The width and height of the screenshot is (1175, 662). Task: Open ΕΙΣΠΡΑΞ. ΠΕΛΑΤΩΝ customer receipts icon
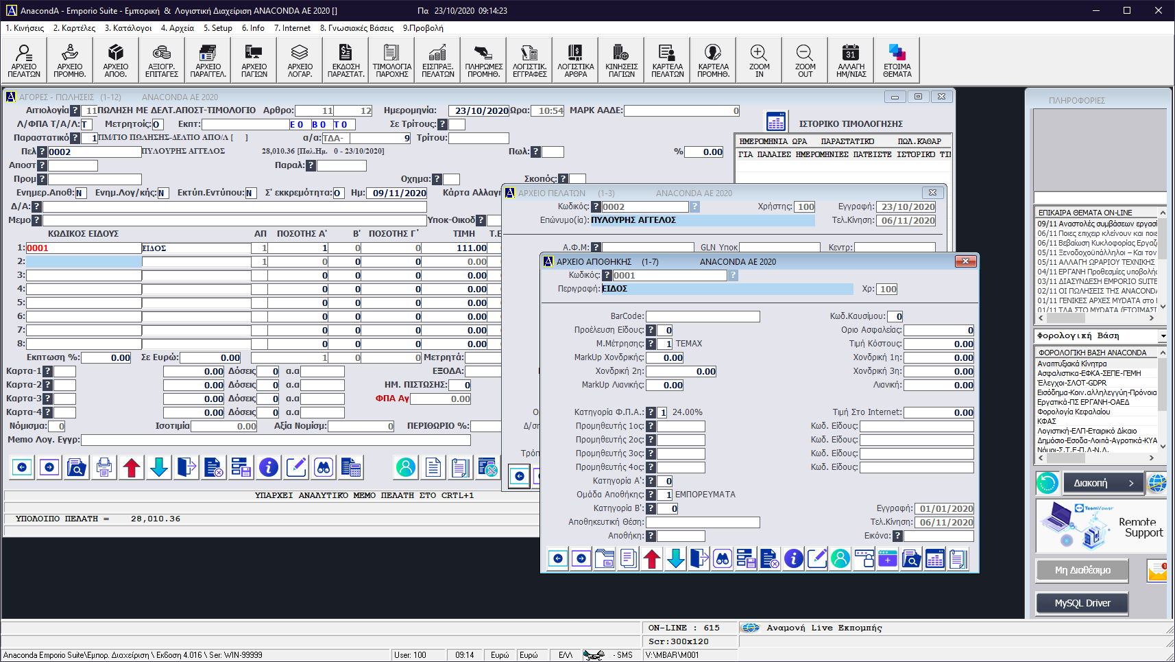[x=437, y=60]
